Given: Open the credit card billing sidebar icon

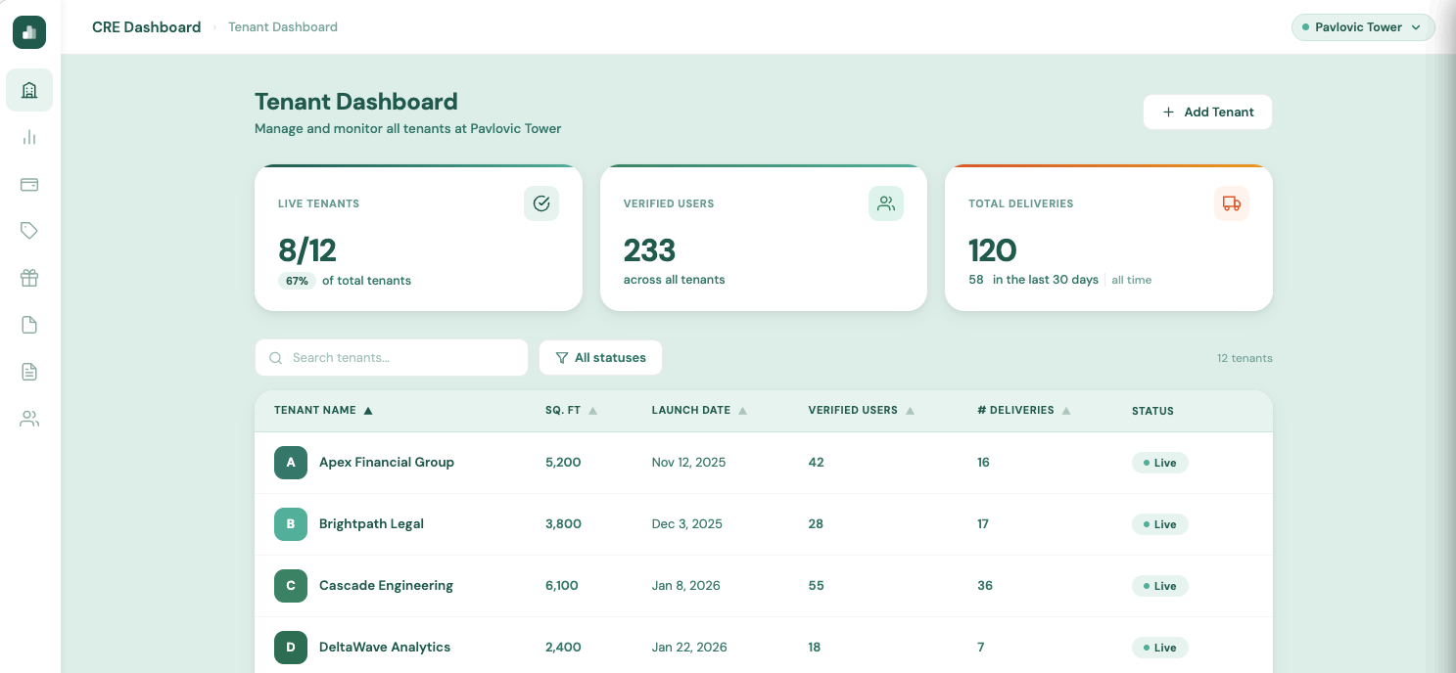Looking at the screenshot, I should coord(29,184).
